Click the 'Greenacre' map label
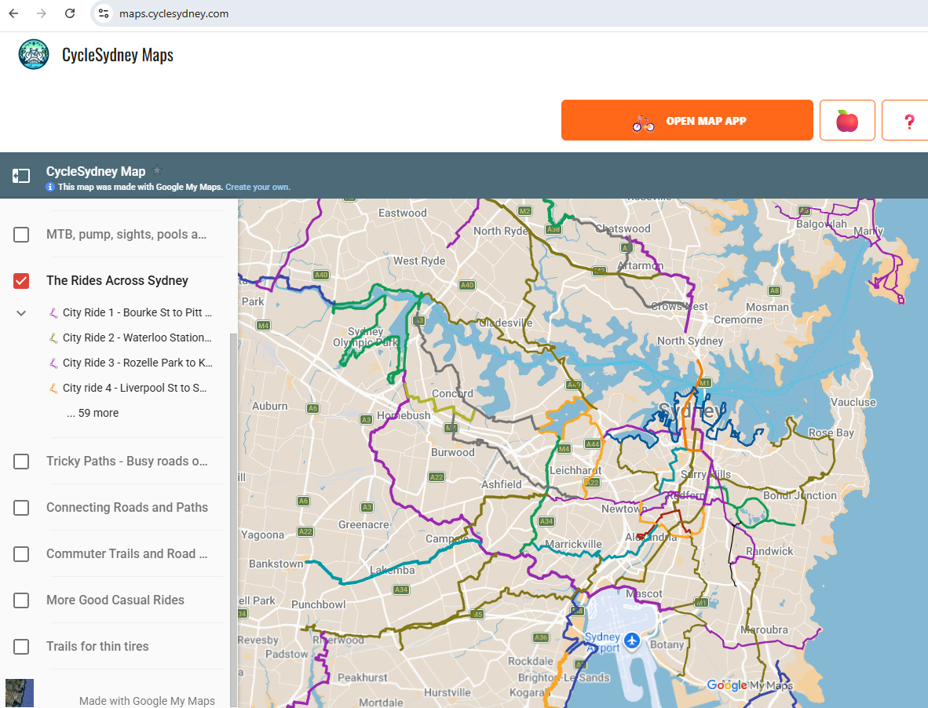 364,524
